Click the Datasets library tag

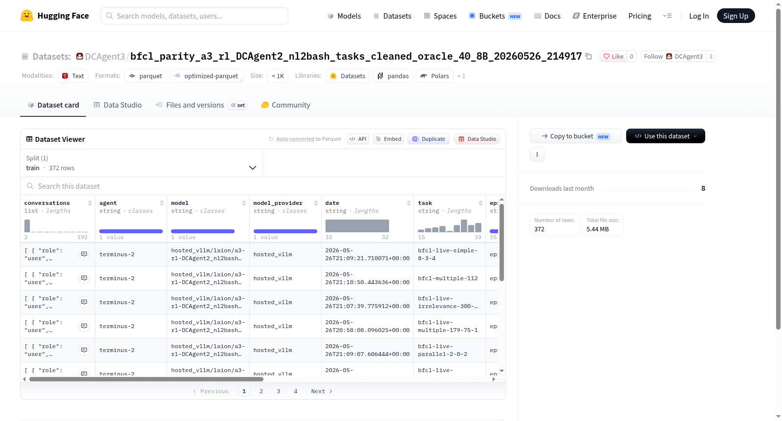pos(348,76)
